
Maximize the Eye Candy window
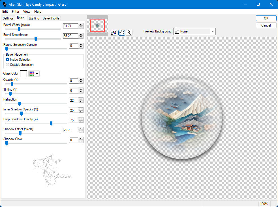coord(258,4)
